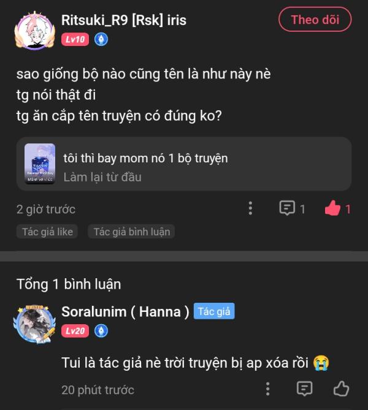Open the Ritsuki_R9 [Rsk] iris username
368x410 pixels.
(x=124, y=20)
